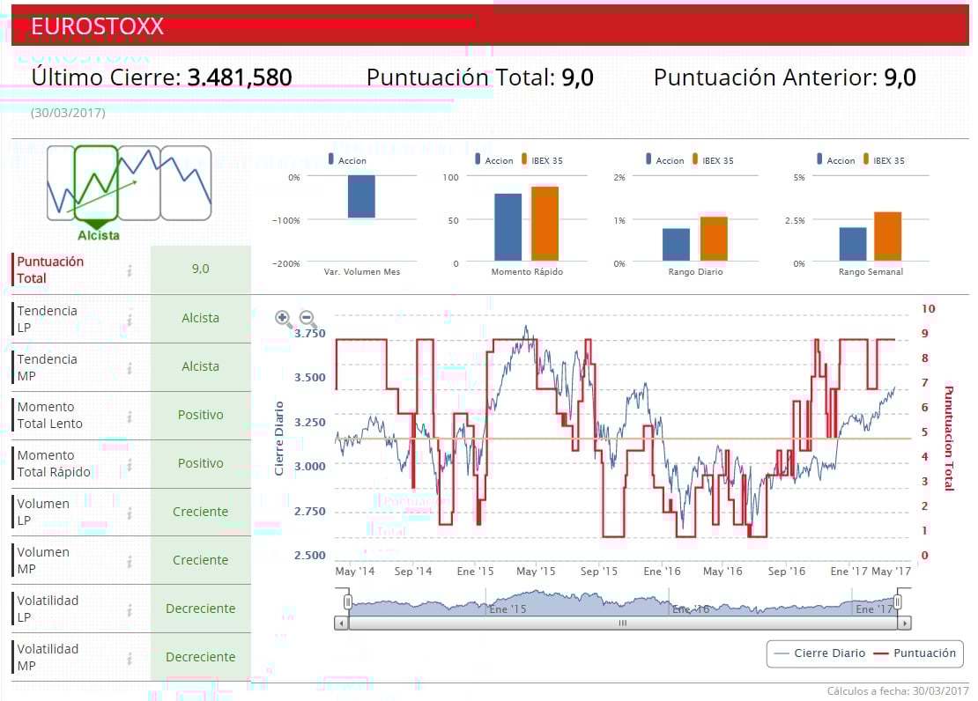Toggle Puntuación line in main chart legend

(x=915, y=653)
